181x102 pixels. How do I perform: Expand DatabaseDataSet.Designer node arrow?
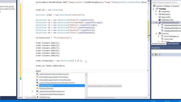pos(159,25)
